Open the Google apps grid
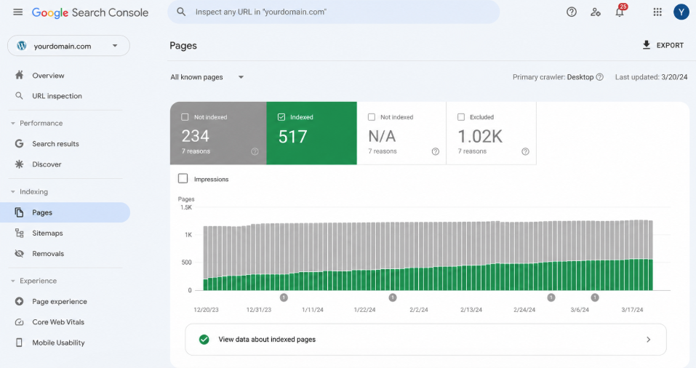The width and height of the screenshot is (696, 368). (x=657, y=12)
